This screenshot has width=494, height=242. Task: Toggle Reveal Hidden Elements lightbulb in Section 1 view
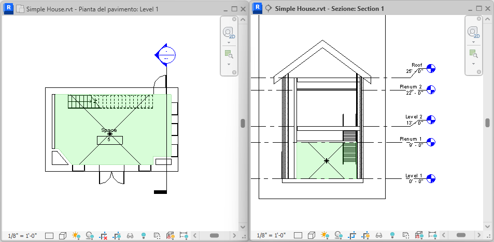tap(392, 235)
